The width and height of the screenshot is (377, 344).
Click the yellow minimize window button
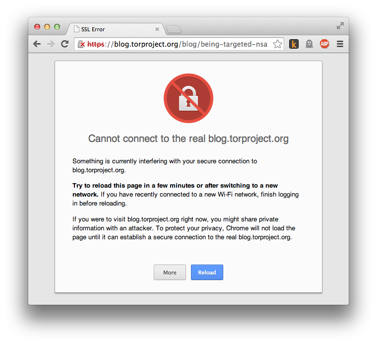(47, 27)
